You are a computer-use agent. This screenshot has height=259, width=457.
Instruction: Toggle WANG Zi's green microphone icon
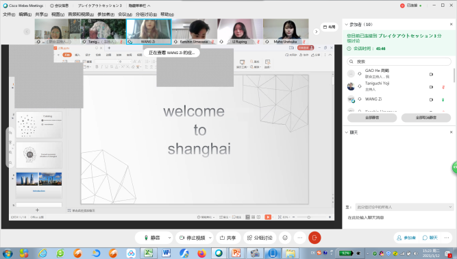tap(443, 99)
